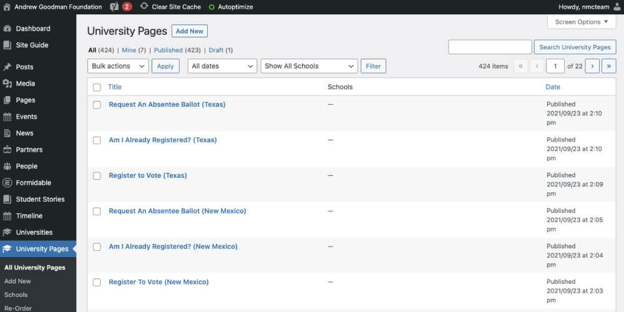This screenshot has width=624, height=312.
Task: Click the Dashboard gauge icon
Action: [x=7, y=29]
